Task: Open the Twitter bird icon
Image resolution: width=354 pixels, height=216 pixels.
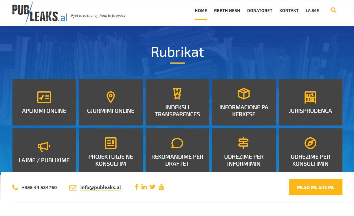Action: [153, 187]
